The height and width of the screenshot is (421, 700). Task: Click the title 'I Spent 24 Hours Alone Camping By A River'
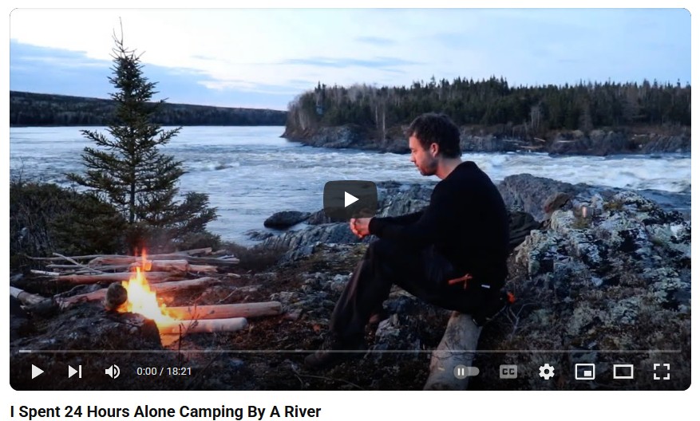[165, 411]
